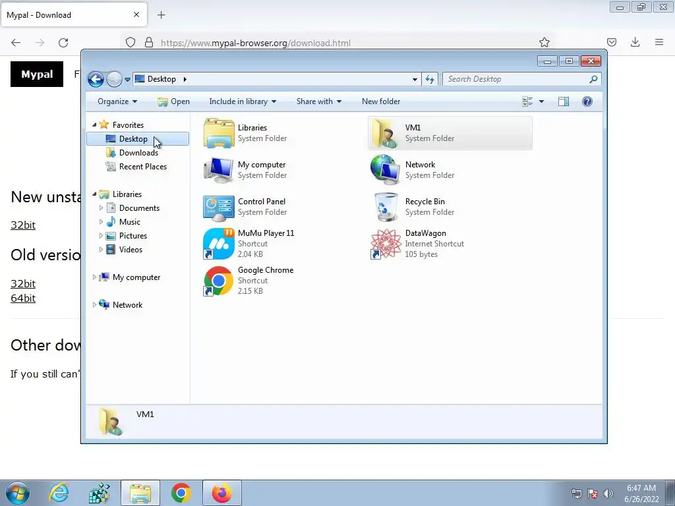
Task: Click the volume speaker tray icon
Action: click(x=608, y=493)
